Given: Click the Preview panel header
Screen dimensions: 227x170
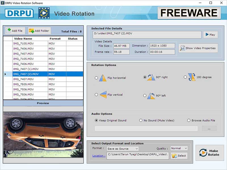Looking at the screenshot, I should pyautogui.click(x=43, y=103).
